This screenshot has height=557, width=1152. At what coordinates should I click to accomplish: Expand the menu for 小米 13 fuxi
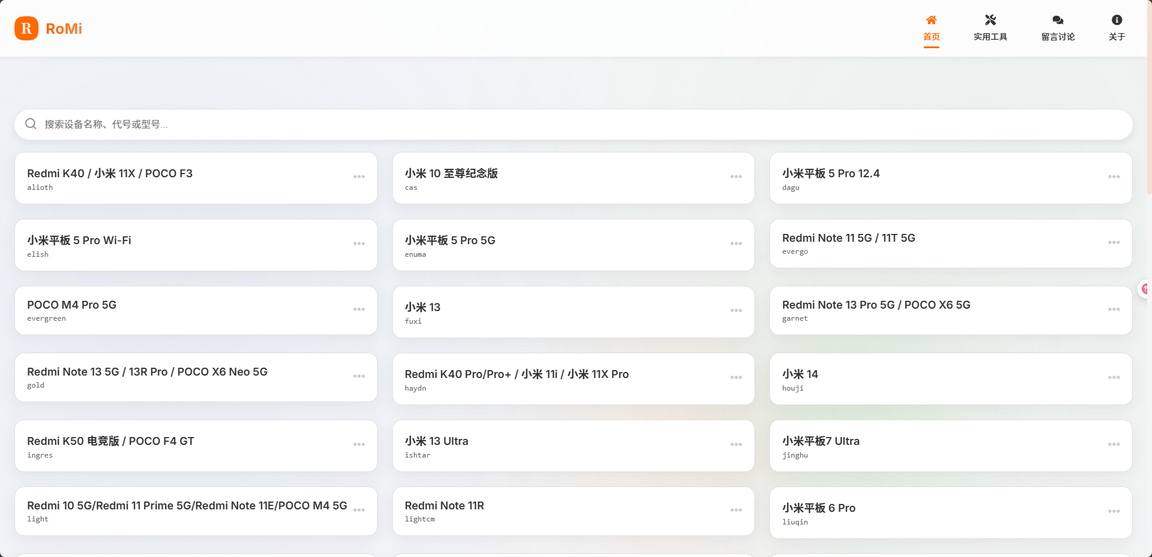(x=736, y=311)
